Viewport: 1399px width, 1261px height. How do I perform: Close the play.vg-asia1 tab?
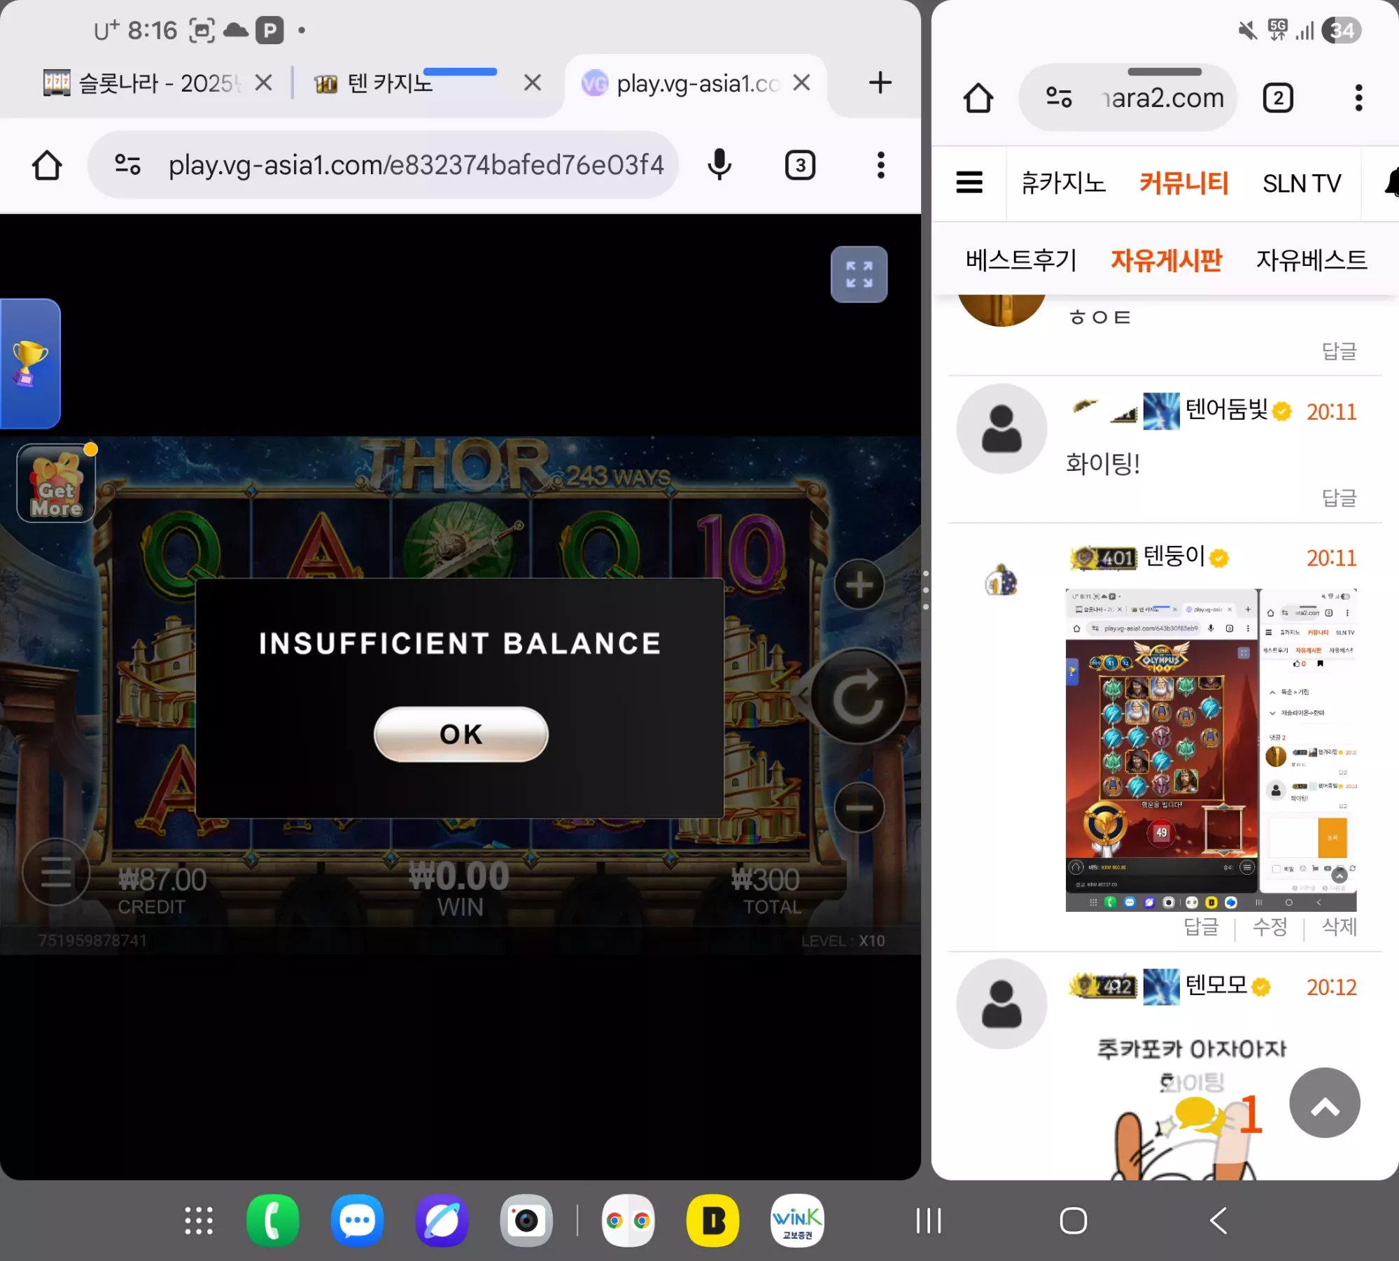pyautogui.click(x=801, y=83)
